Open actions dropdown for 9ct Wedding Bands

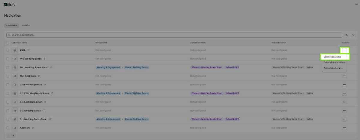344,111
